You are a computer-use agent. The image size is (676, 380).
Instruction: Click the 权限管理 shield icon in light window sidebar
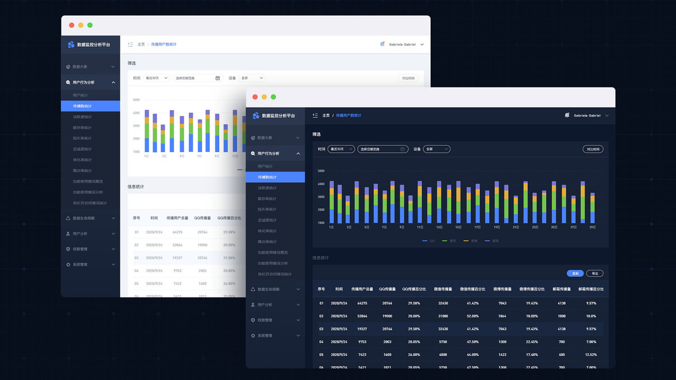(x=68, y=249)
